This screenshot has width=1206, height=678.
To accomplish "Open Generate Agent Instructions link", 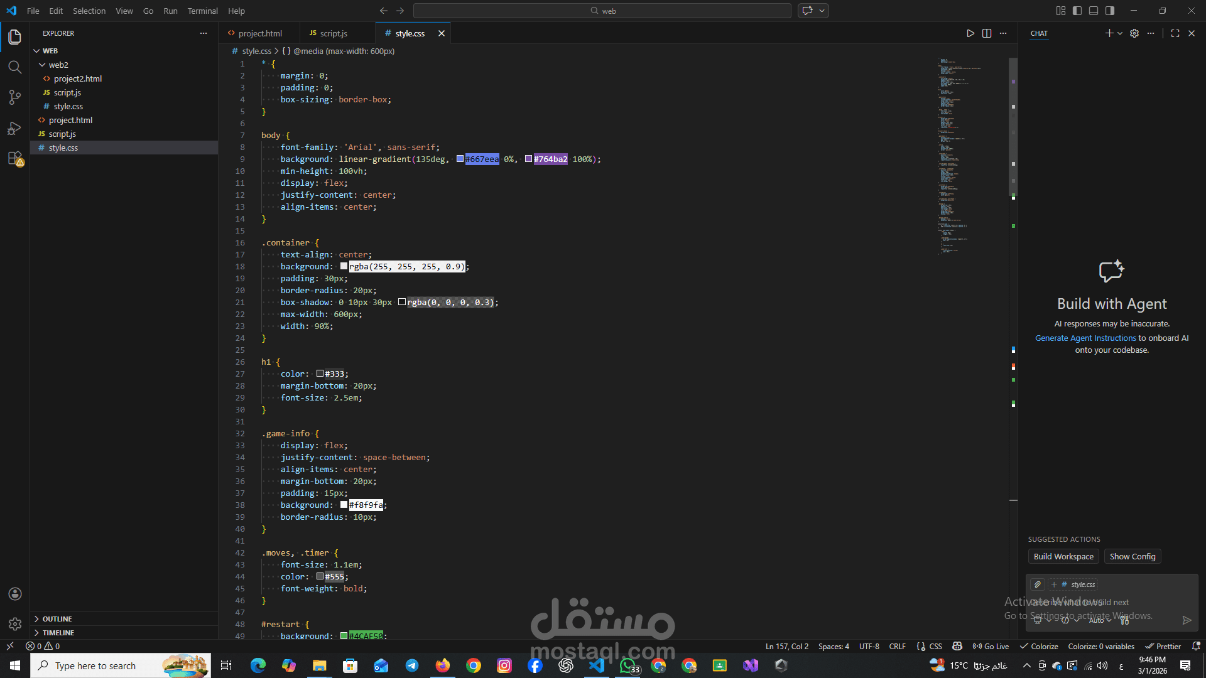I will [x=1085, y=338].
